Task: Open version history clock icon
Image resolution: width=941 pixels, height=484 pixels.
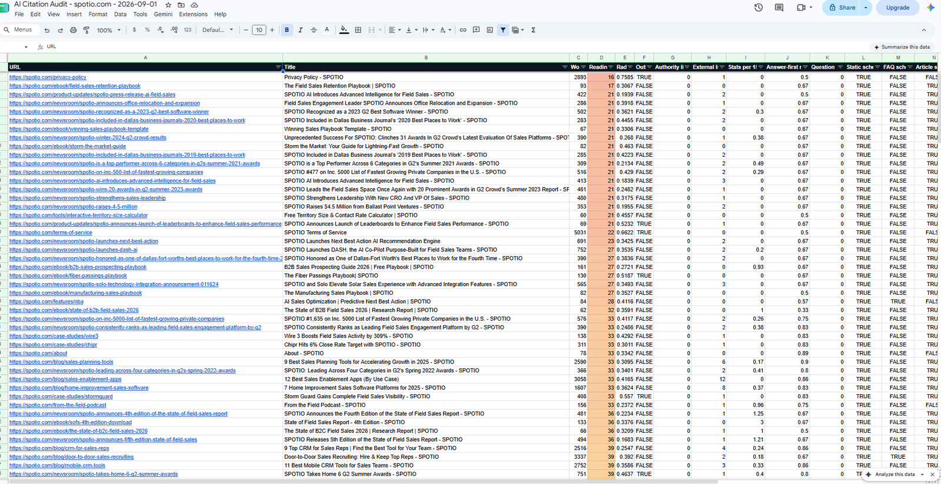Action: pyautogui.click(x=759, y=8)
